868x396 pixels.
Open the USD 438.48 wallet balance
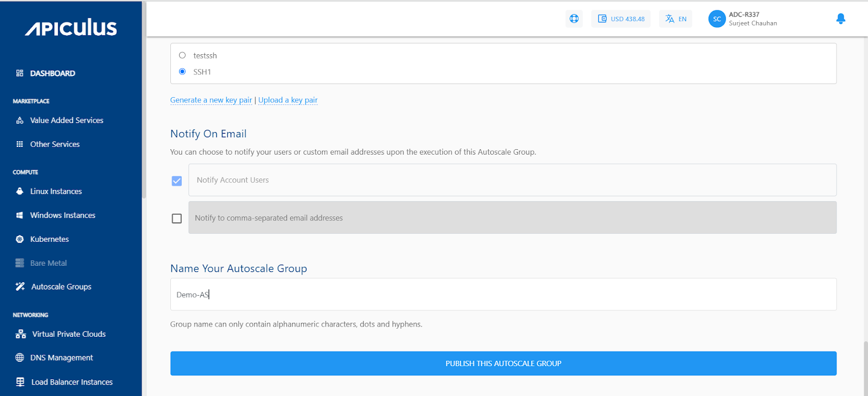pyautogui.click(x=621, y=19)
